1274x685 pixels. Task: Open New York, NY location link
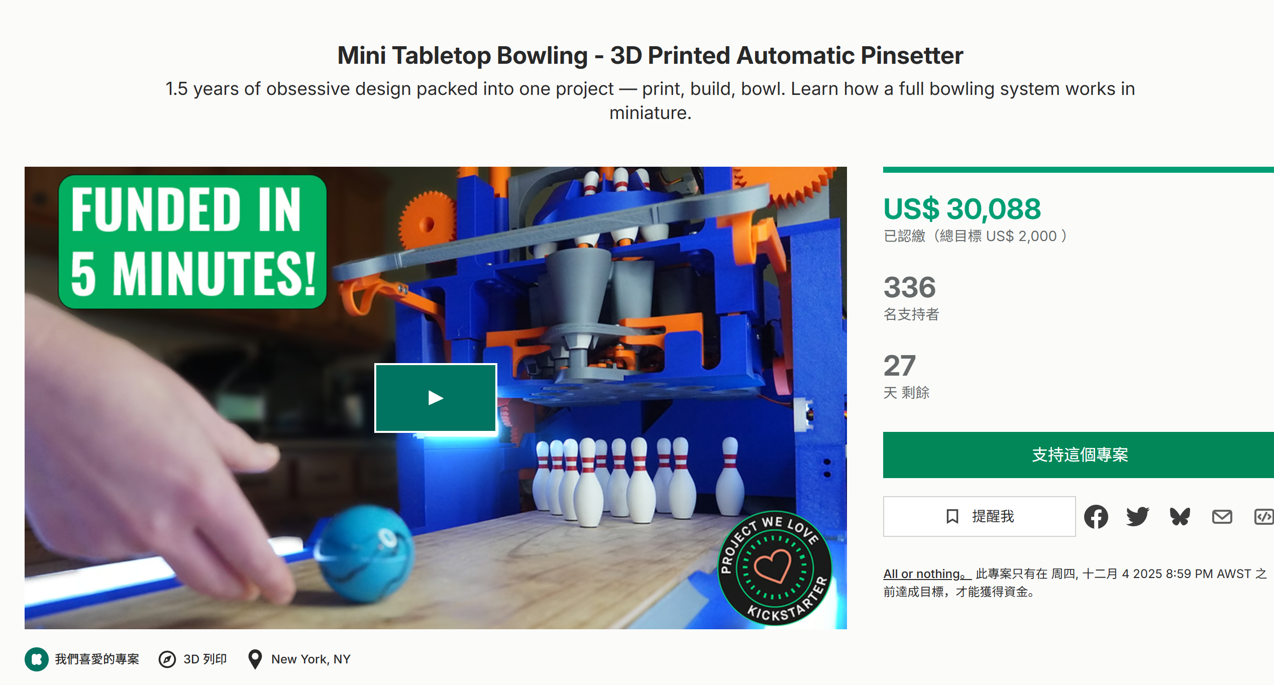tap(311, 659)
